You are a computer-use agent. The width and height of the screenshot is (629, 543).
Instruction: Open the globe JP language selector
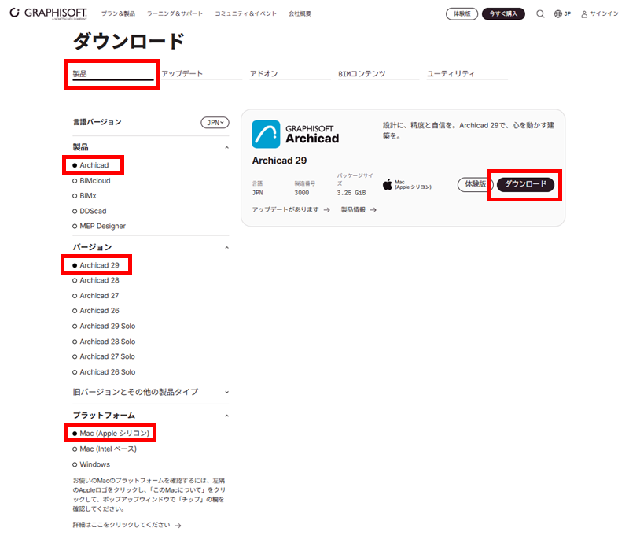562,13
